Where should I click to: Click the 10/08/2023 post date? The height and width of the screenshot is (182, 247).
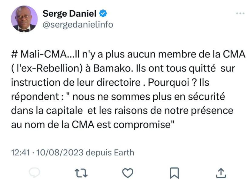coord(60,152)
